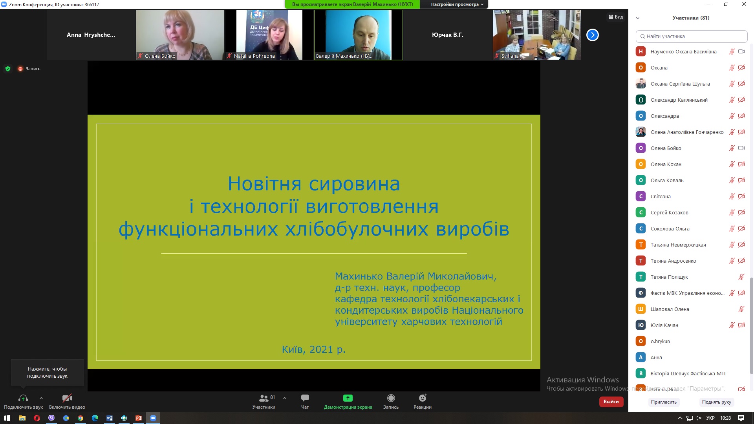Click the participant search field

(x=691, y=36)
